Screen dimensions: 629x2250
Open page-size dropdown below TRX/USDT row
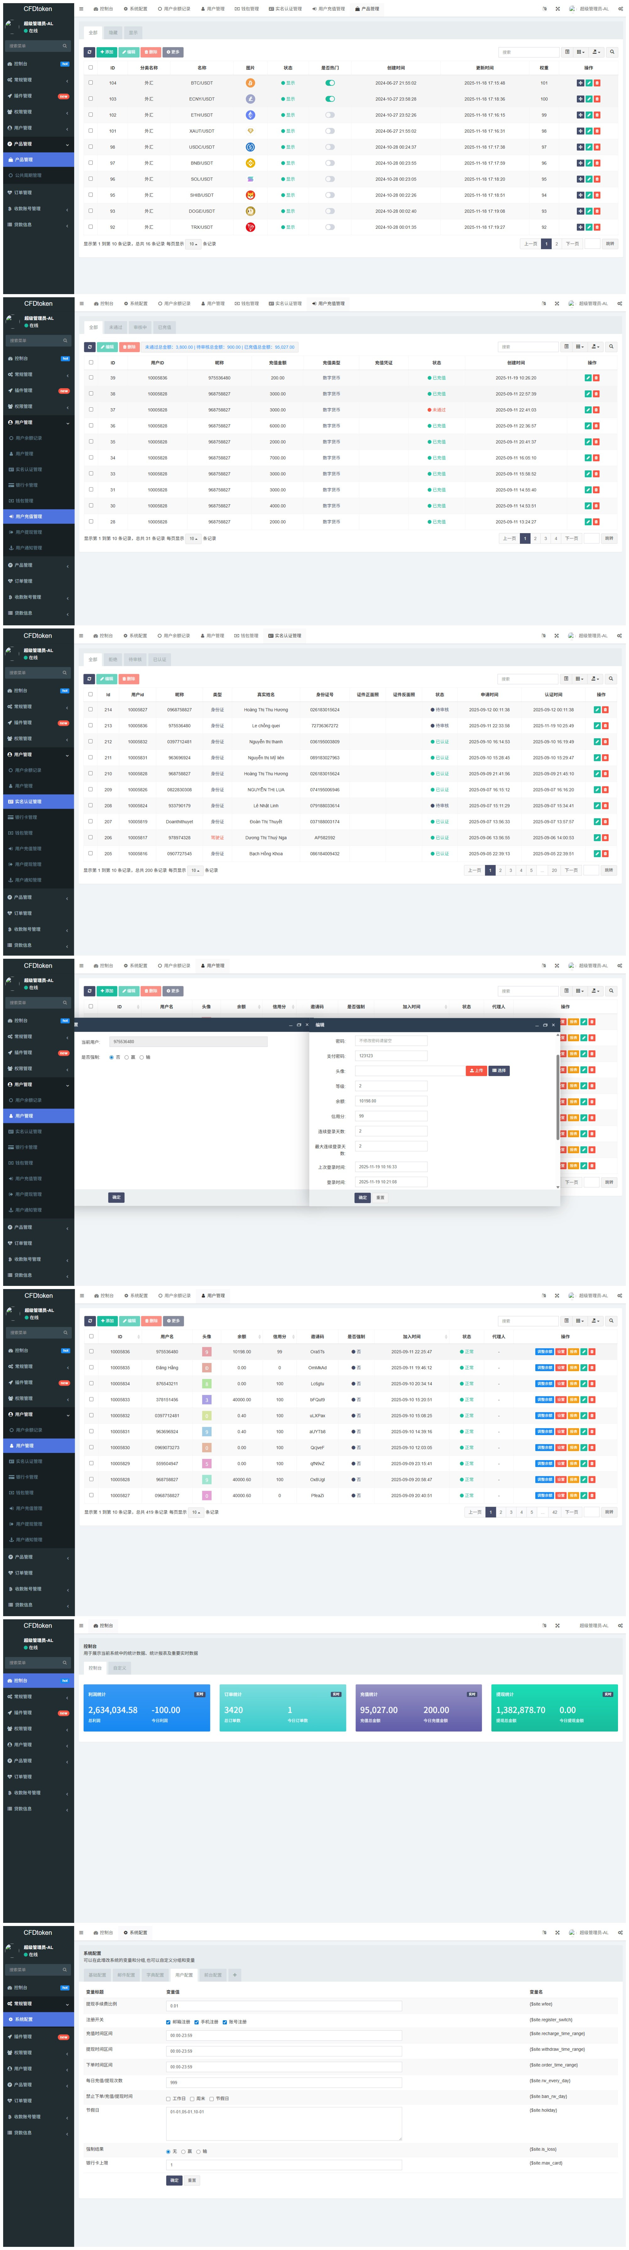[x=194, y=245]
